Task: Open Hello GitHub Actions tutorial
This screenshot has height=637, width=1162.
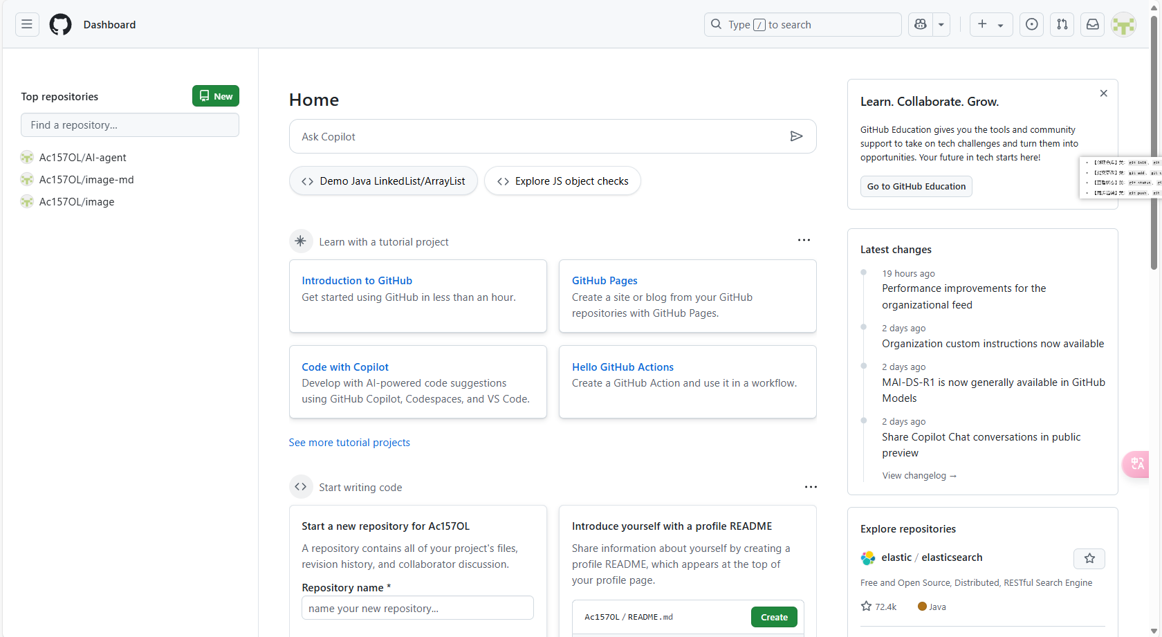Action: click(622, 367)
